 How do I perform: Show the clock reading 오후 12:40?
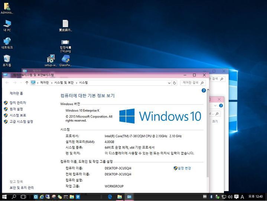pos(255,197)
